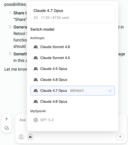Select GPT 5.4 under MyOpenAI
This screenshot has height=145, width=128.
click(x=72, y=120)
